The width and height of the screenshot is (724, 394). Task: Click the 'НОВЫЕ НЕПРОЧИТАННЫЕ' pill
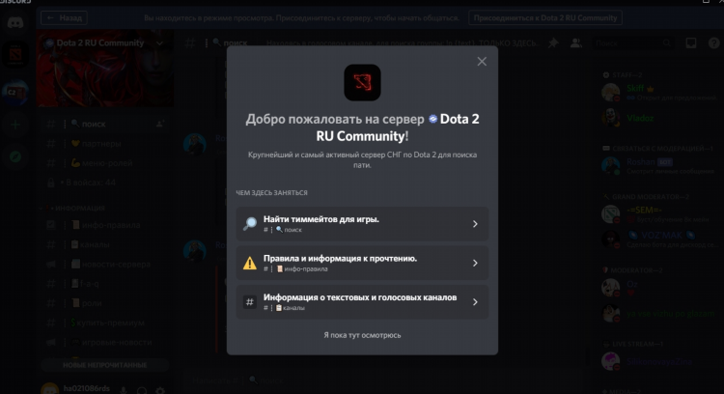(105, 365)
